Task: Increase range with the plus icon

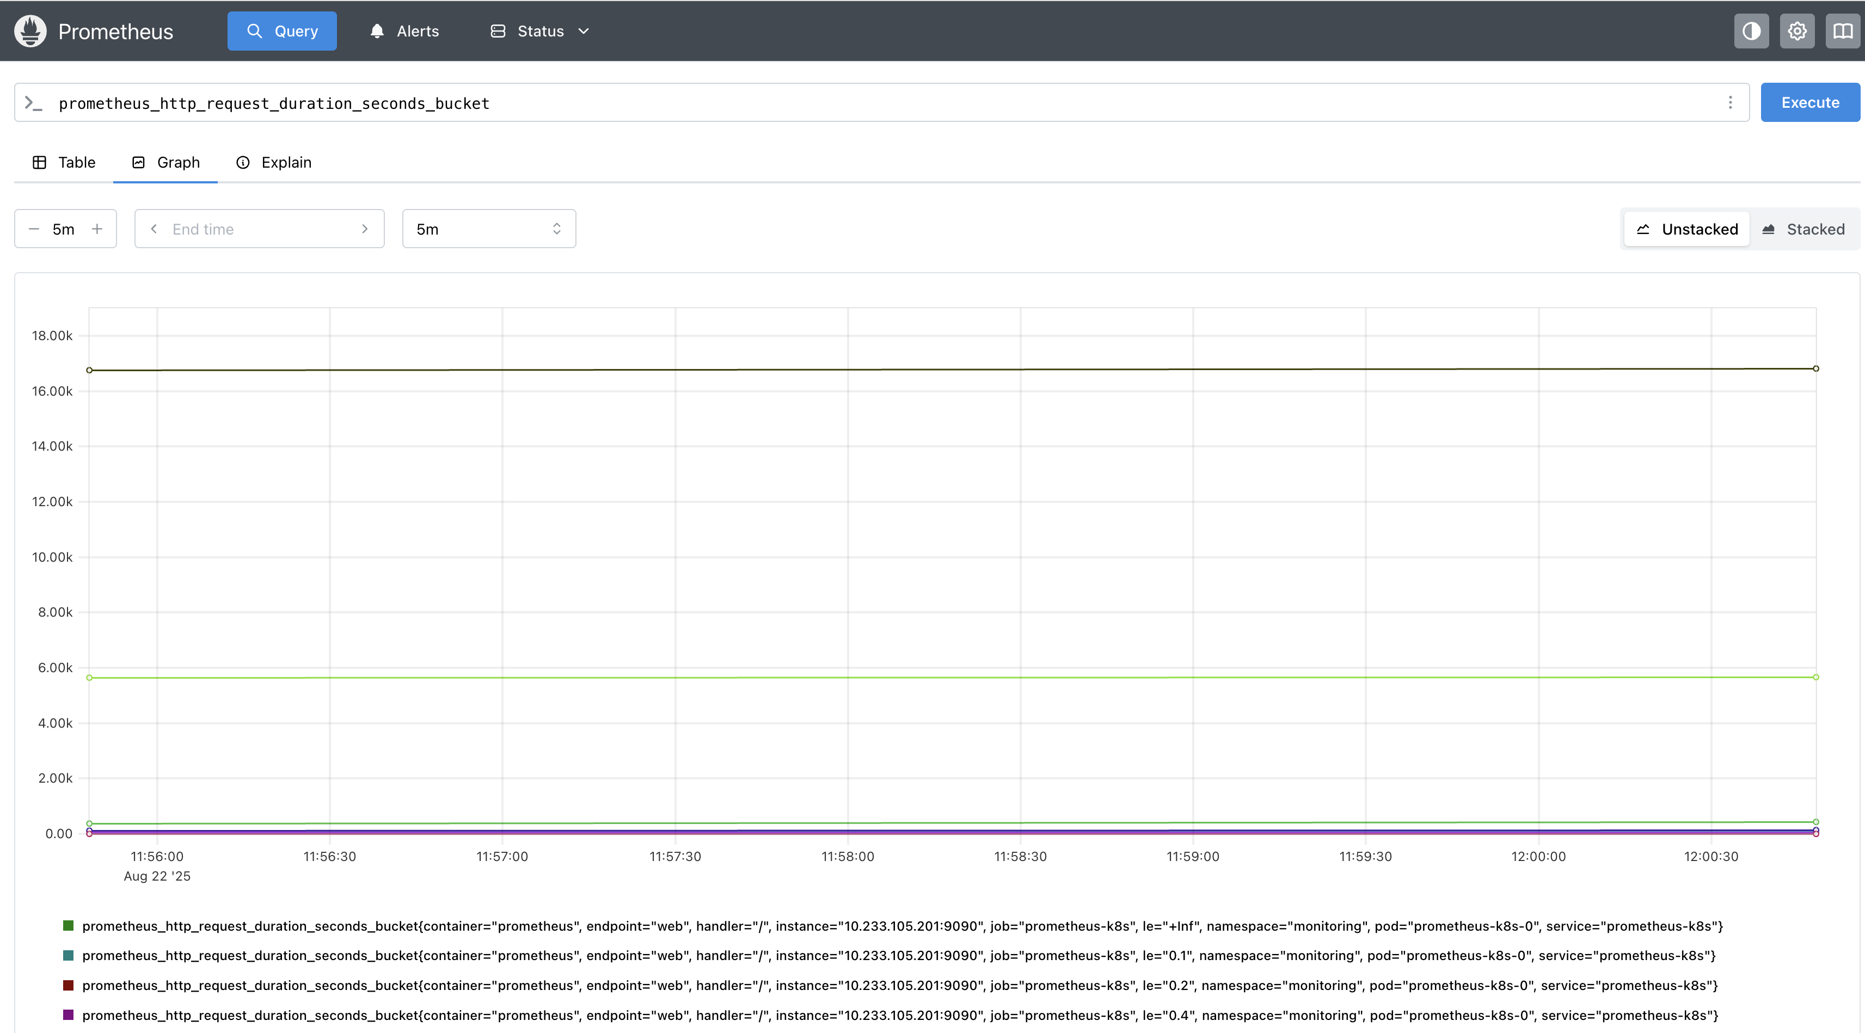Action: click(x=97, y=229)
